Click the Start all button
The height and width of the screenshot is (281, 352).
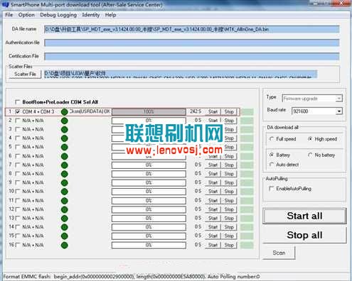pos(304,216)
